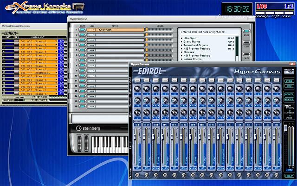Click HyperCanvas channel 05 Edit button
This screenshot has height=186, width=297.
tap(174, 80)
